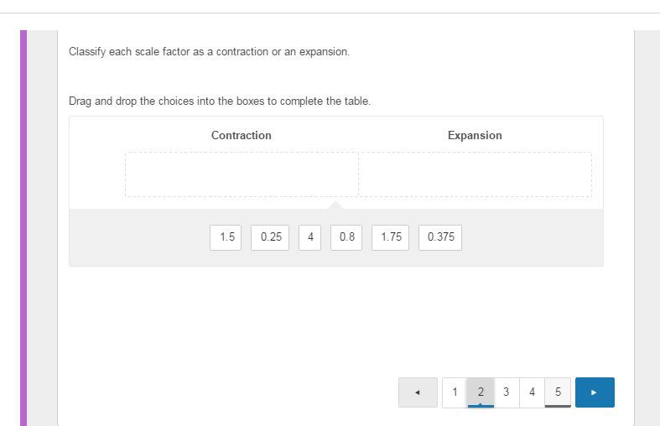
Task: Select current question page 2
Action: coord(481,392)
